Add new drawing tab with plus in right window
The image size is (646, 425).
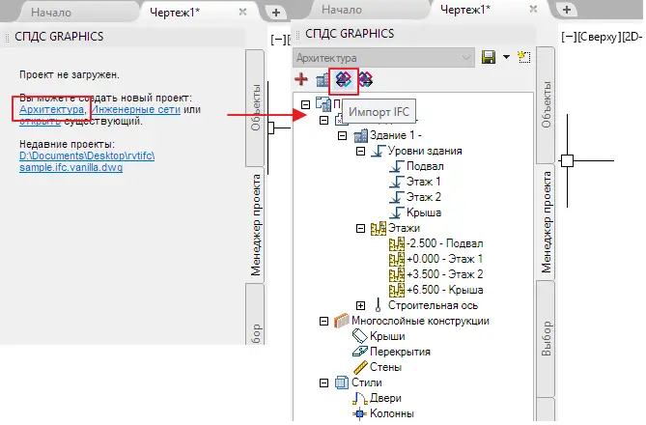point(567,10)
